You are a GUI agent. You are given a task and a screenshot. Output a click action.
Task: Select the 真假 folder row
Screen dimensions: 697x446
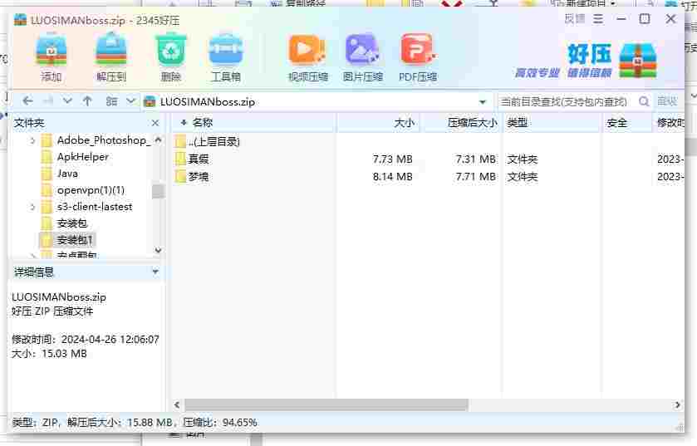pyautogui.click(x=199, y=159)
